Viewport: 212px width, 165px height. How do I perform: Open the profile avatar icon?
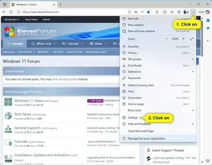pyautogui.click(x=186, y=12)
